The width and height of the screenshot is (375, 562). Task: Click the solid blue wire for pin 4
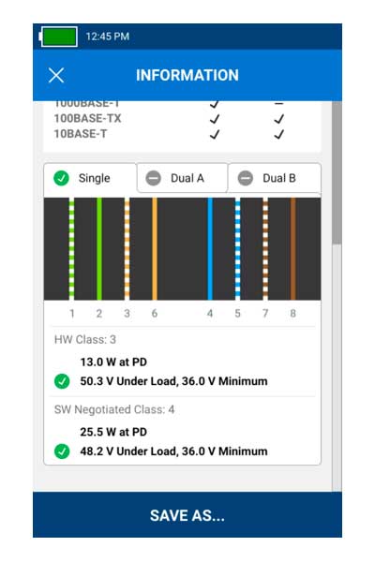pyautogui.click(x=210, y=249)
